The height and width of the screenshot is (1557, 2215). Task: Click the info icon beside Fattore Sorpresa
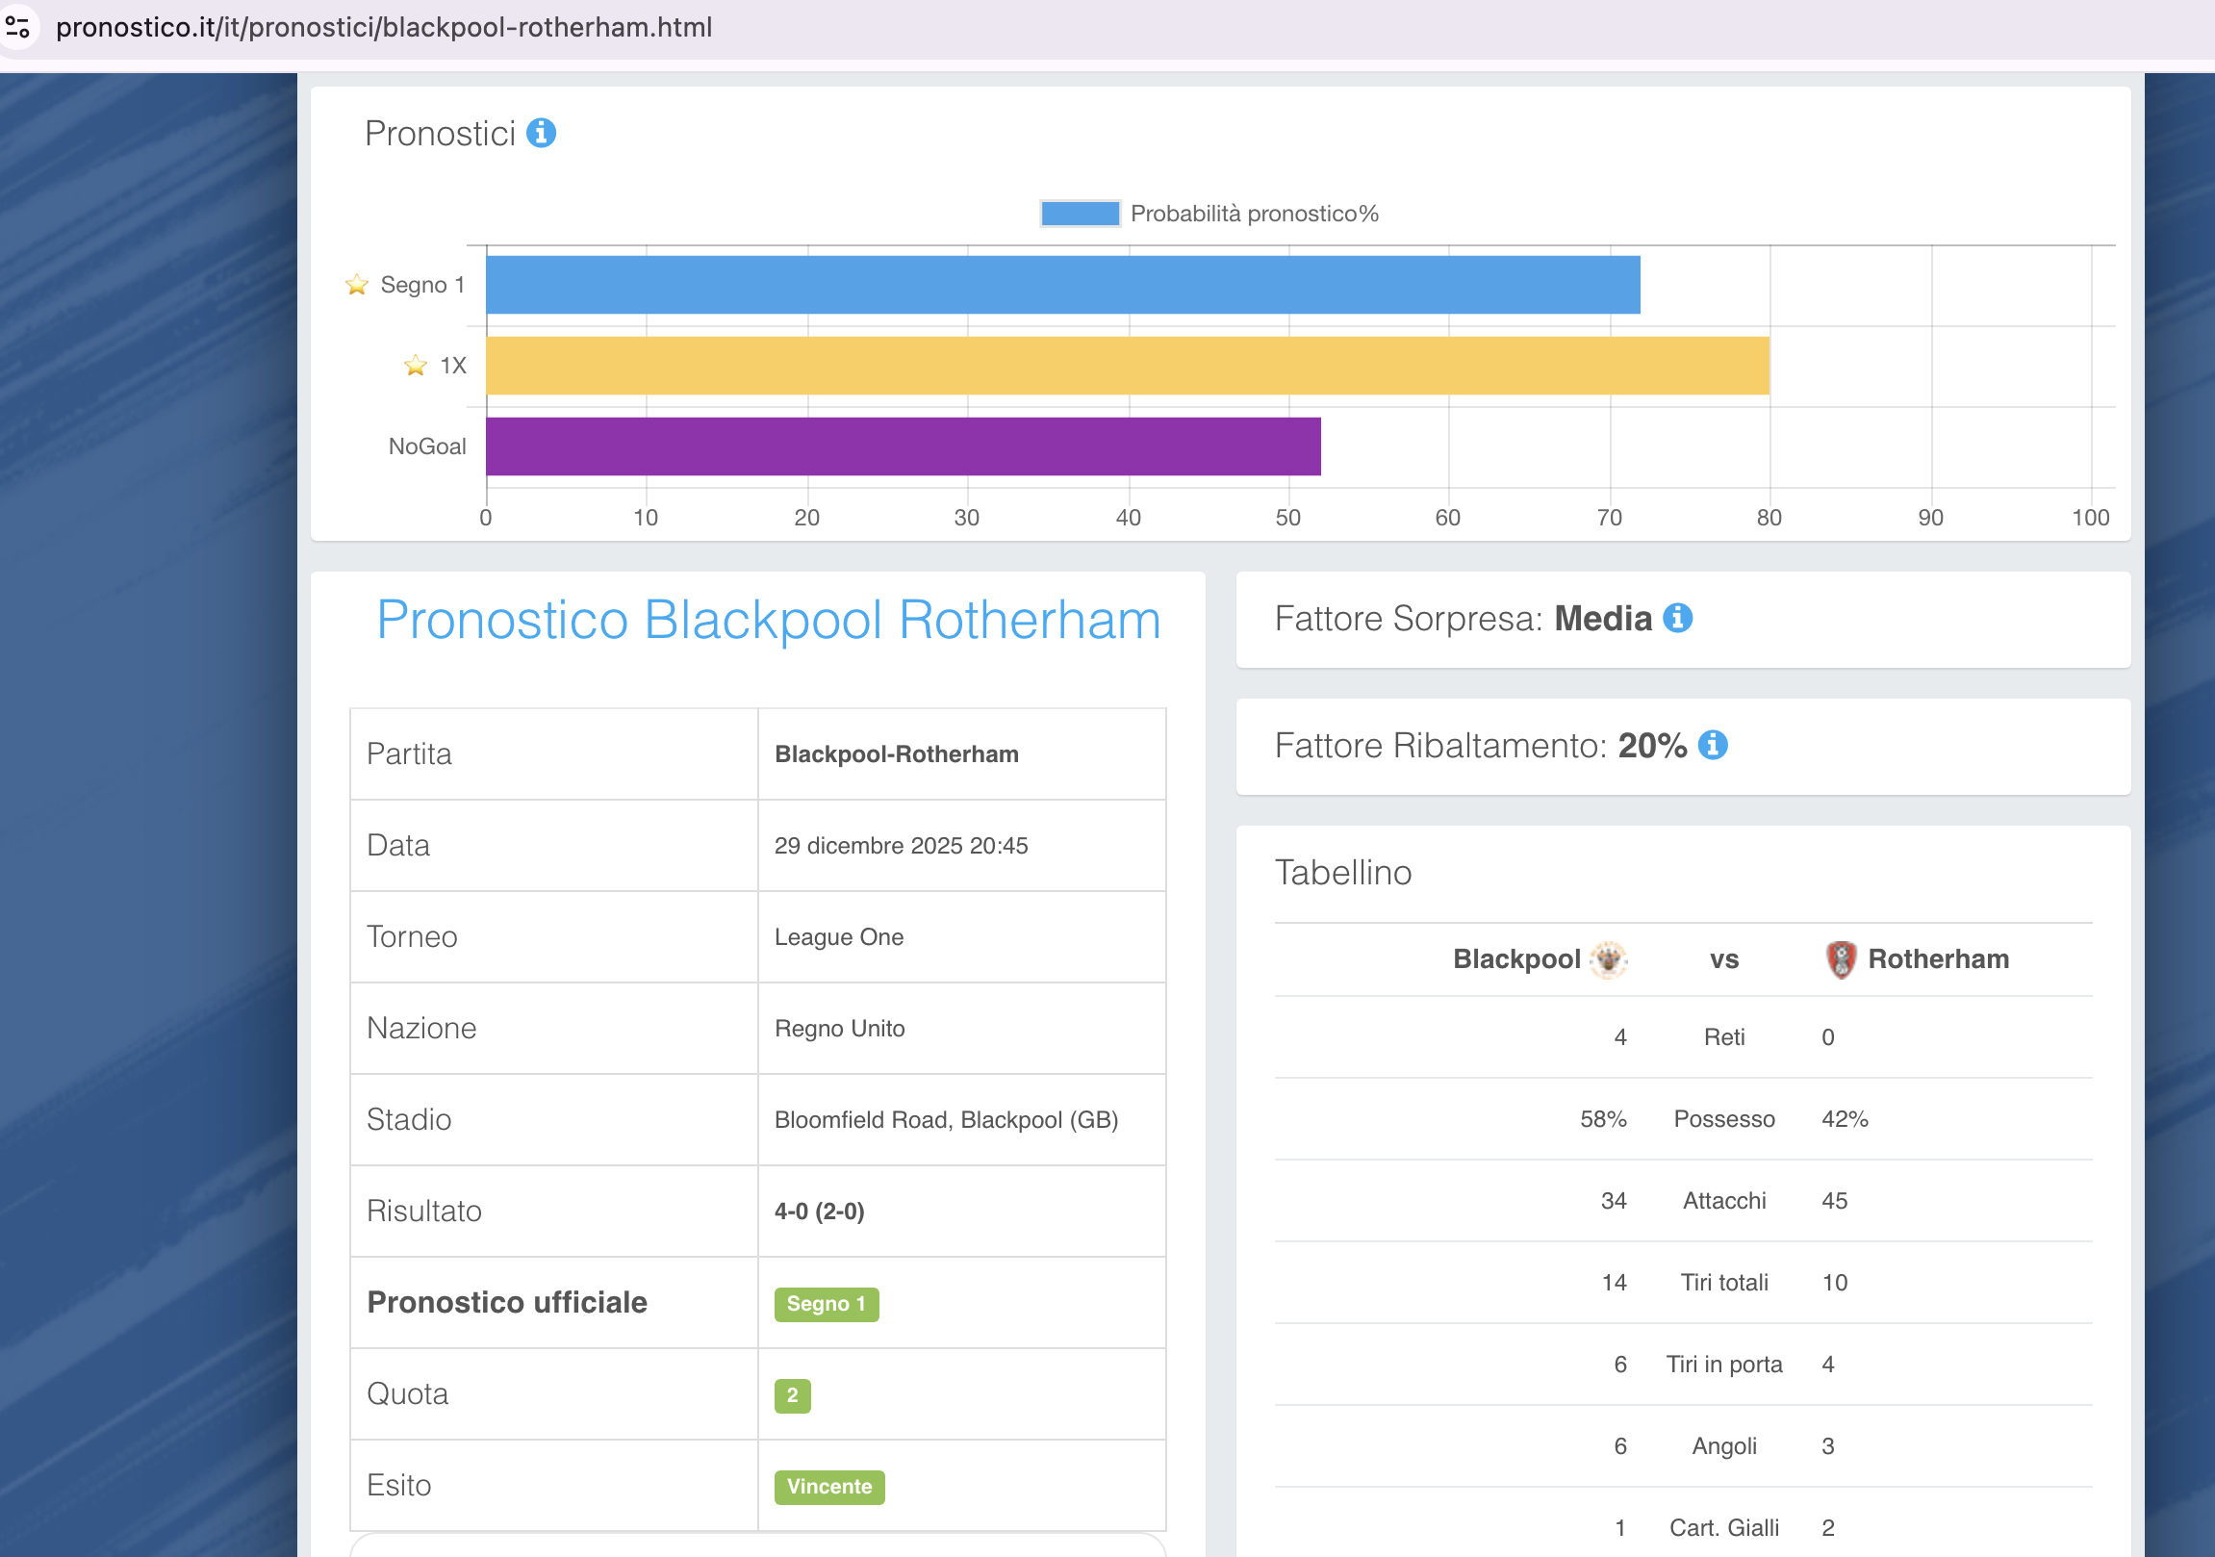1678,618
